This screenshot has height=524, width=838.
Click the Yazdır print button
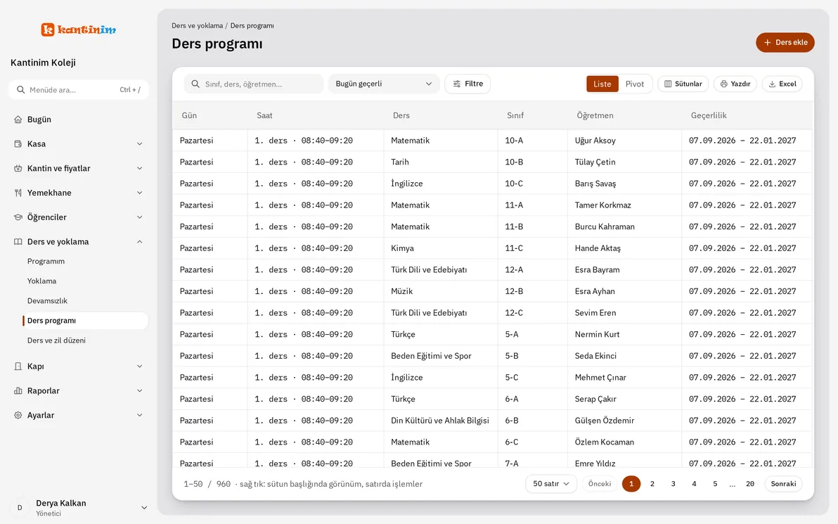pyautogui.click(x=735, y=84)
